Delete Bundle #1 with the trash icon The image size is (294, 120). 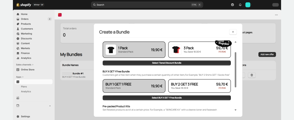pos(252,75)
